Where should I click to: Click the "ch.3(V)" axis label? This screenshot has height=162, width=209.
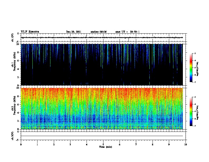pyautogui.click(x=13, y=136)
